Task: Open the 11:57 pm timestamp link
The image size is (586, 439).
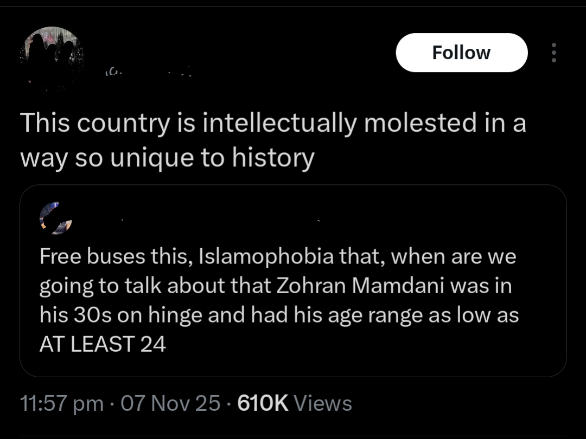Action: pyautogui.click(x=62, y=403)
